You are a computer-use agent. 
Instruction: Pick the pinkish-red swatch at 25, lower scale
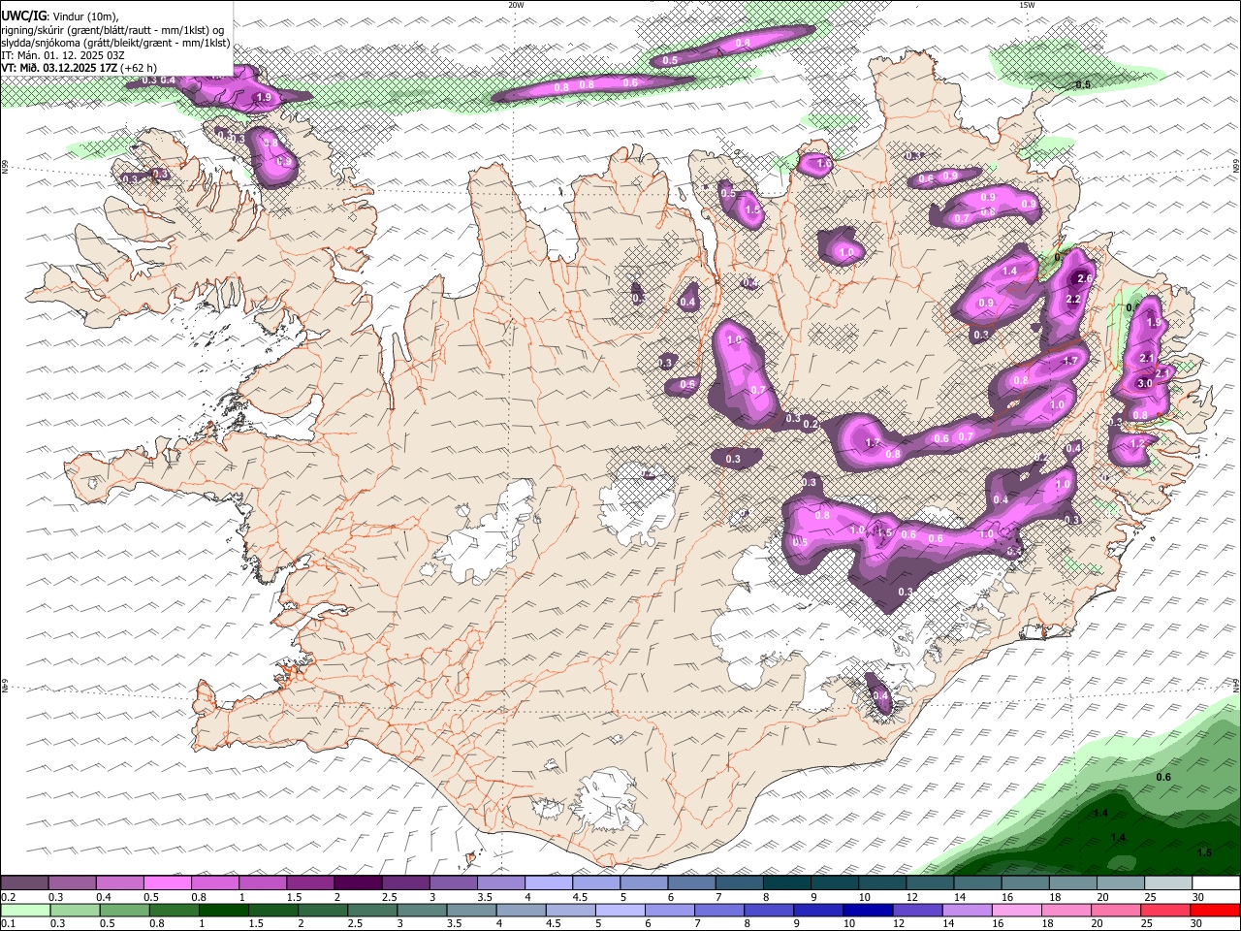1165,911
